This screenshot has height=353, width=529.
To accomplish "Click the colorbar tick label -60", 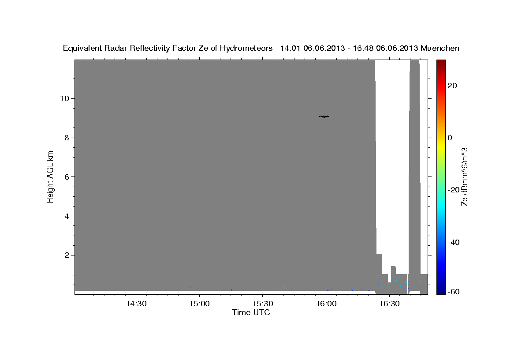I will point(453,292).
